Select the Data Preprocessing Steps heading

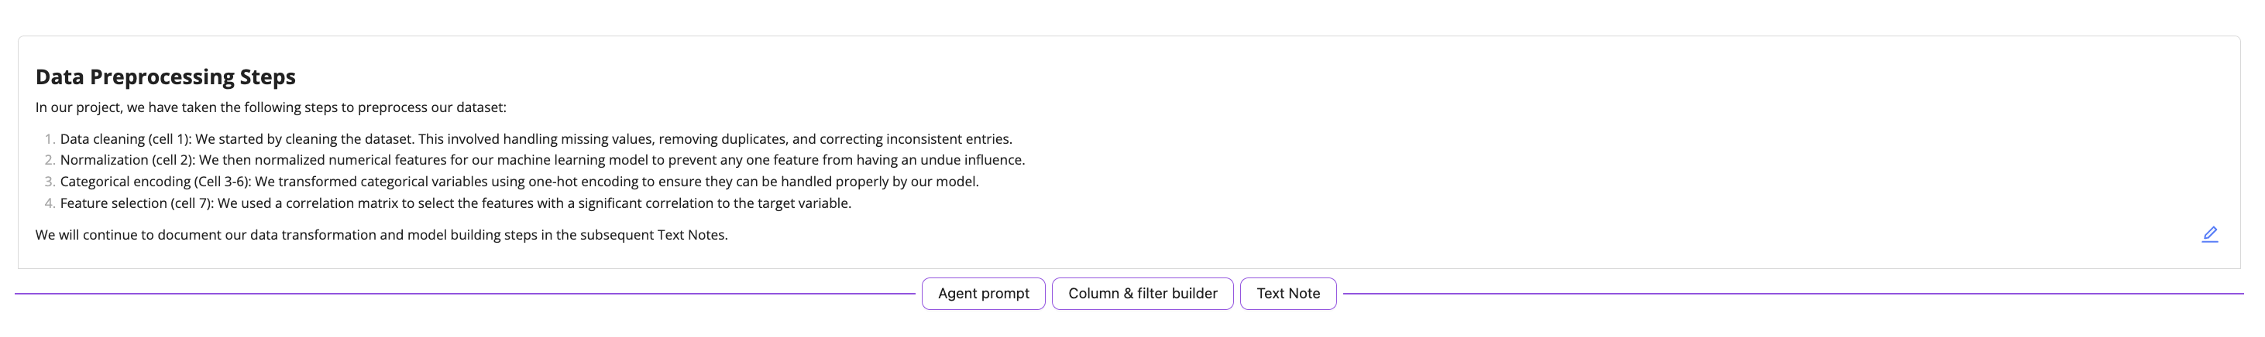(x=165, y=77)
